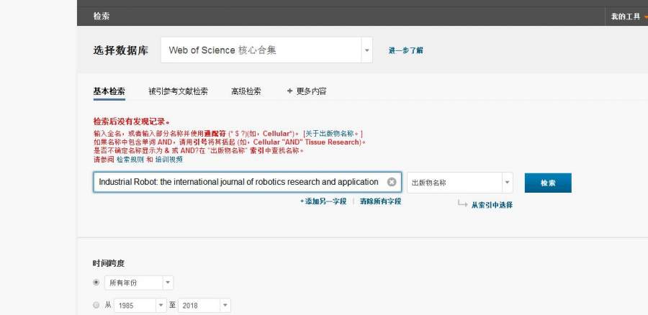648x315 pixels.
Task: Switch to the 被引参考文献检索 tab
Action: (x=178, y=91)
